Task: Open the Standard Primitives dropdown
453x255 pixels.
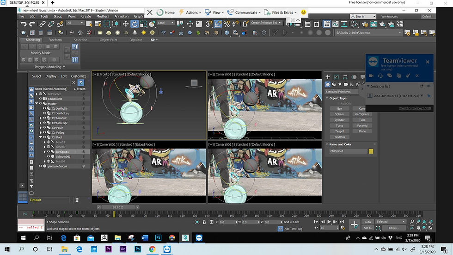Action: [x=342, y=92]
